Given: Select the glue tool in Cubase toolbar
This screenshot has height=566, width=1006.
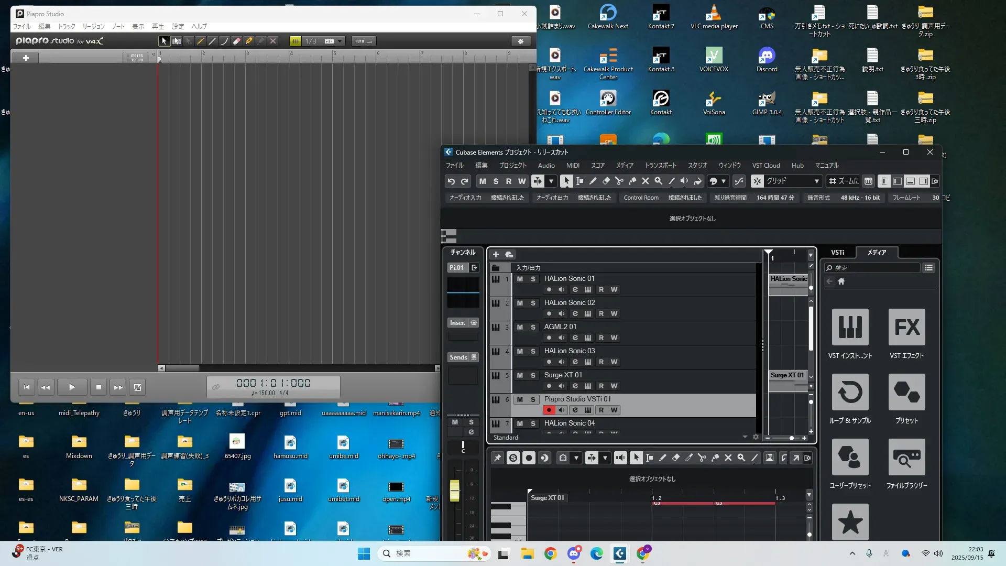Looking at the screenshot, I should 632,181.
